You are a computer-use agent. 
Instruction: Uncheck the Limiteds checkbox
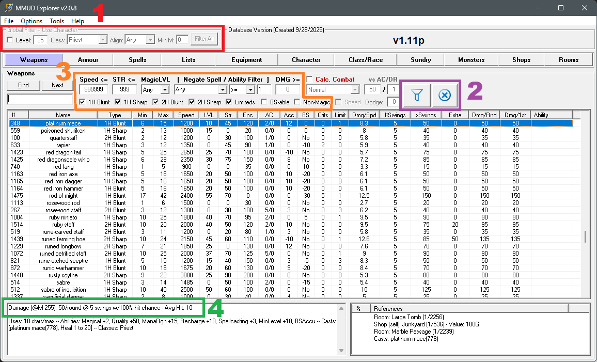click(x=229, y=102)
